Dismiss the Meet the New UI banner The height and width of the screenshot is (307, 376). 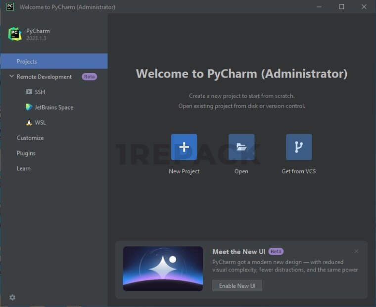(x=356, y=251)
